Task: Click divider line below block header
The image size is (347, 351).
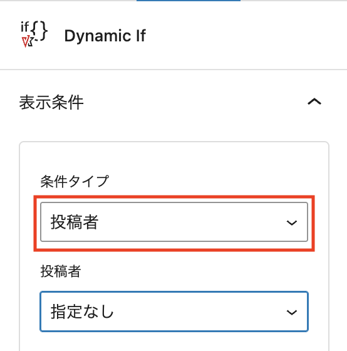Action: click(x=173, y=70)
